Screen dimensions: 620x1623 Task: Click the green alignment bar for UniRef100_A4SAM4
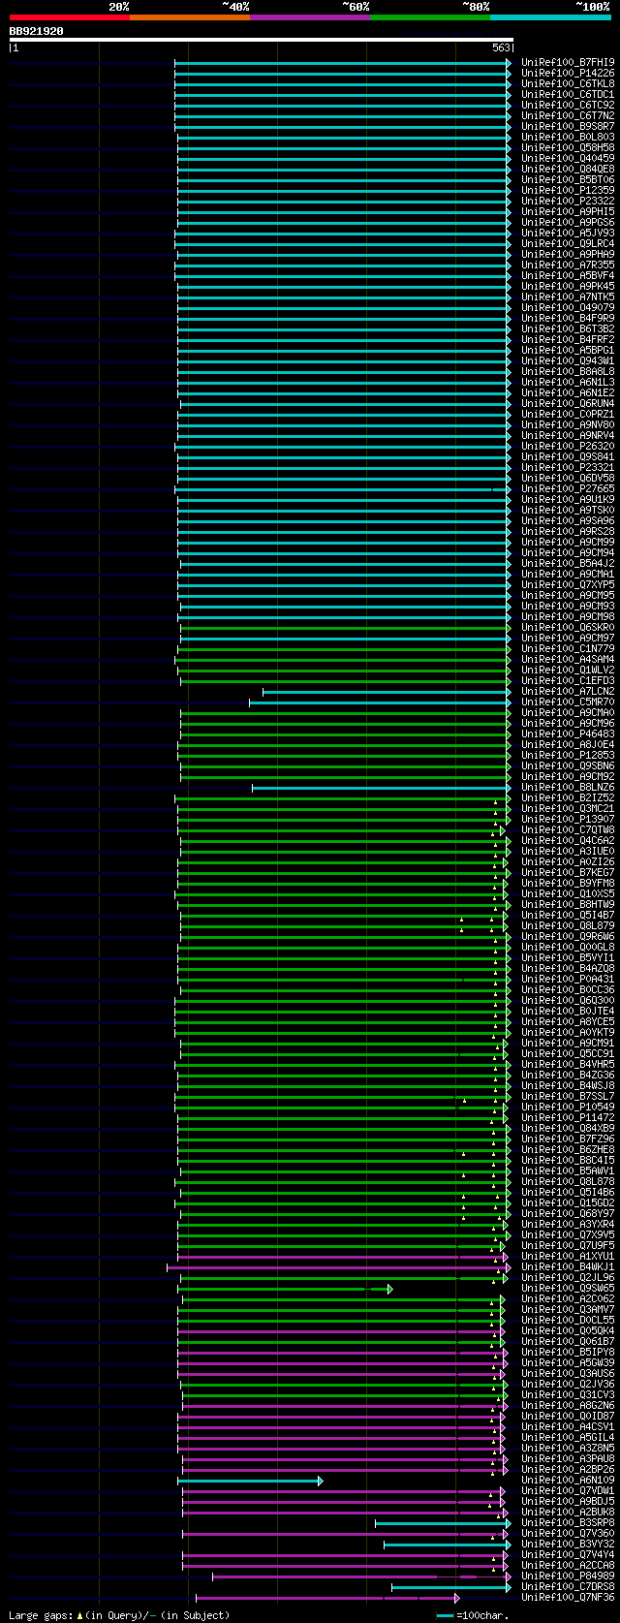(342, 660)
